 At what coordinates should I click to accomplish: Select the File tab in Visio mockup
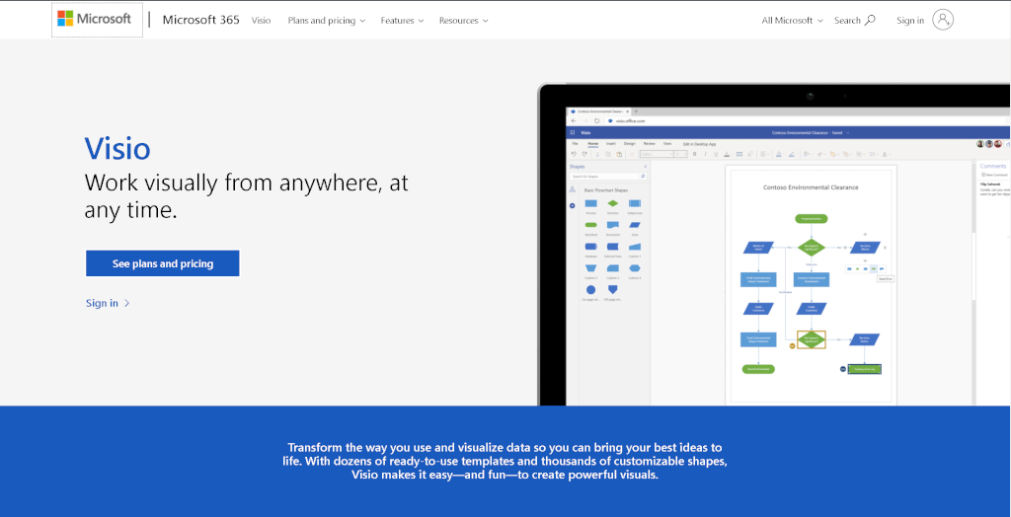[x=576, y=144]
